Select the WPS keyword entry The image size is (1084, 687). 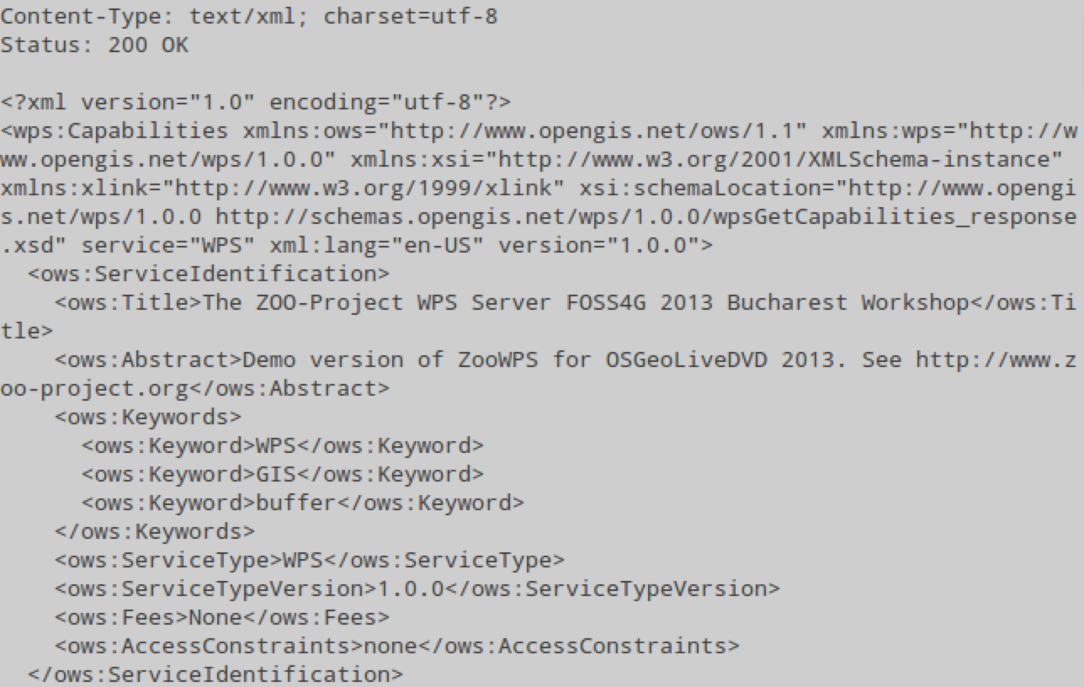tap(283, 445)
